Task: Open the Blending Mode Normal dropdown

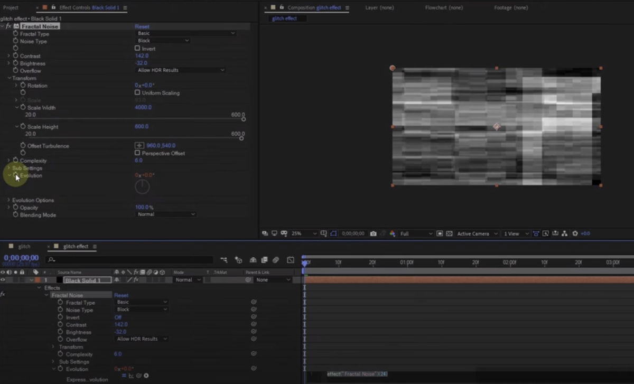Action: (x=165, y=214)
